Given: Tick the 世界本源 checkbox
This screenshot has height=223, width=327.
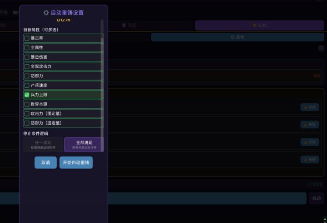Looking at the screenshot, I should coord(27,104).
